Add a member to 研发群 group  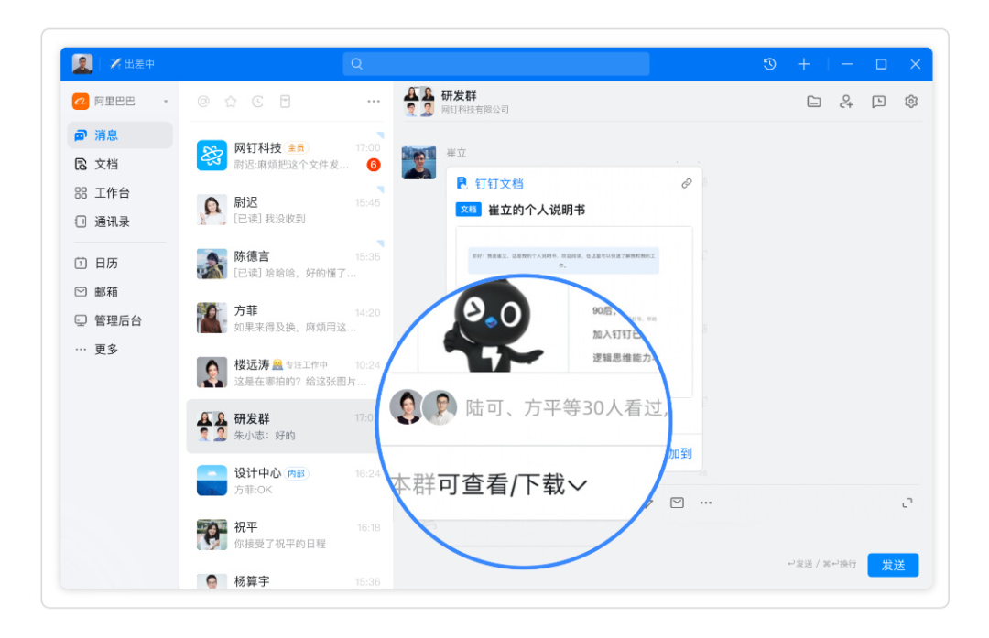(846, 102)
